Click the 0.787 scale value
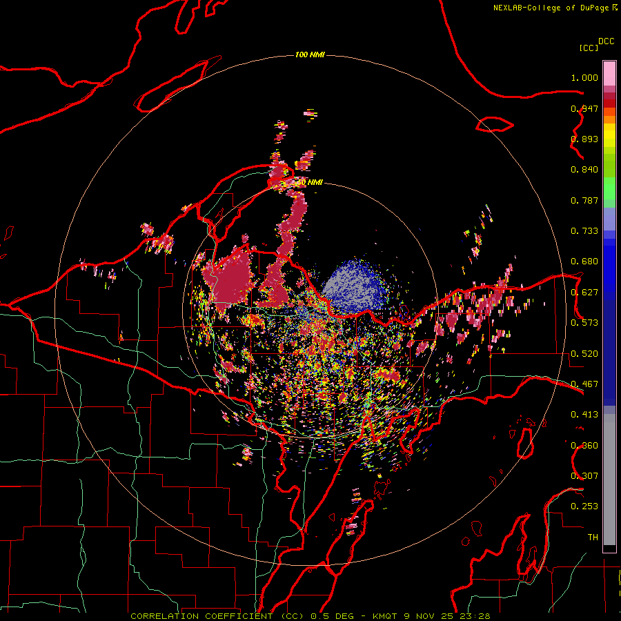The width and height of the screenshot is (621, 621). [x=584, y=200]
